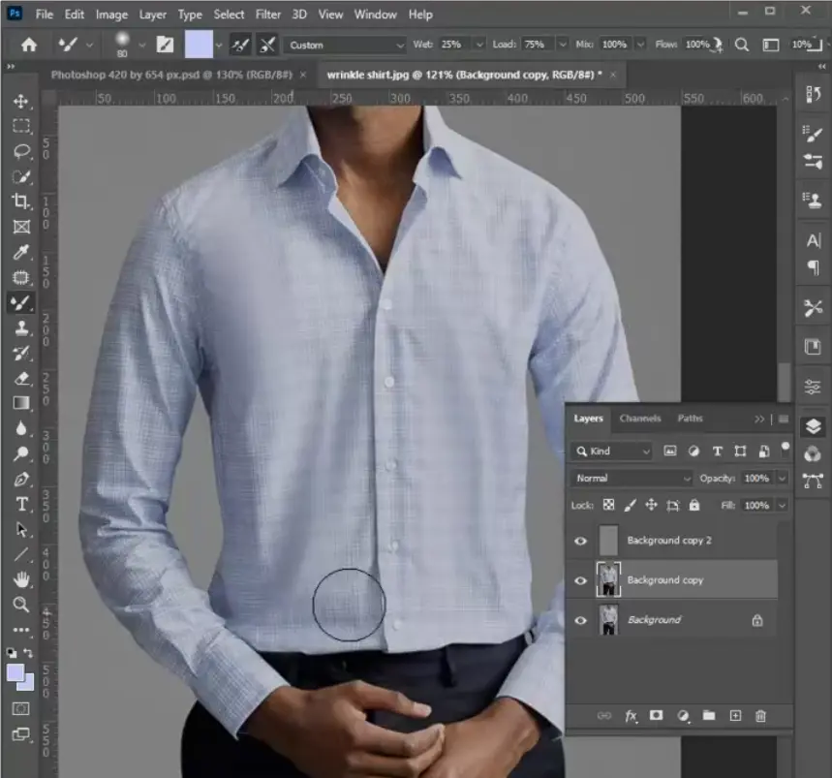Open the Layers panel options menu
Screen dimensions: 832x778
tap(784, 420)
